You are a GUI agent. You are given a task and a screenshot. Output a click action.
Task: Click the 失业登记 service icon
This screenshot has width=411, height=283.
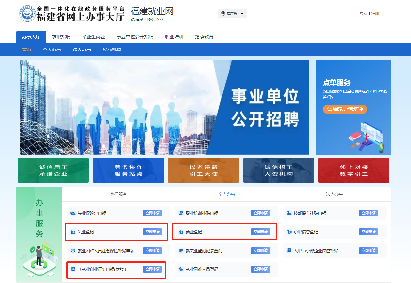click(x=73, y=232)
